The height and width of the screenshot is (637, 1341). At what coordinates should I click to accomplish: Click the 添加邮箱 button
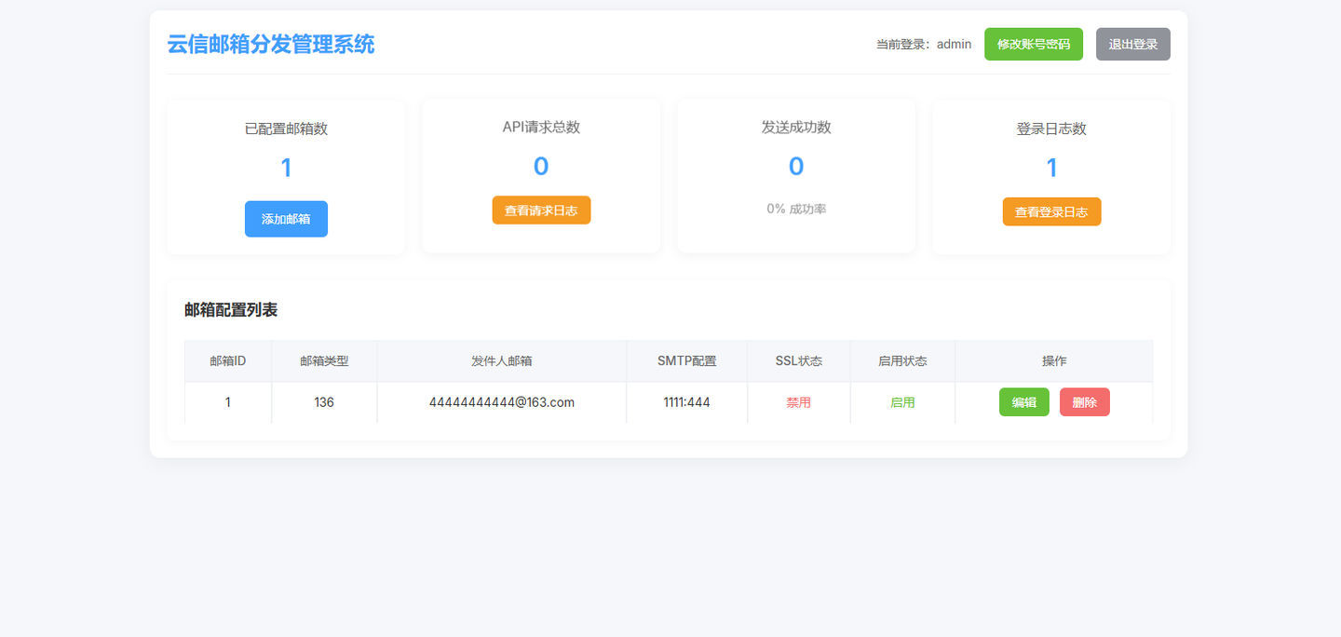[x=286, y=219]
